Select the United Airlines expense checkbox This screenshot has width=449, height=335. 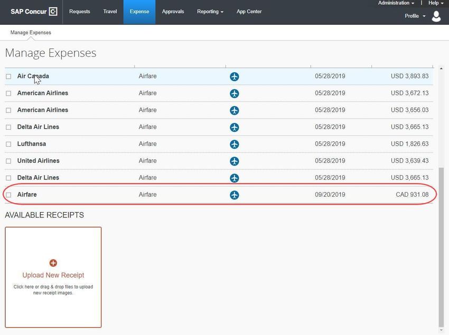[x=8, y=161]
